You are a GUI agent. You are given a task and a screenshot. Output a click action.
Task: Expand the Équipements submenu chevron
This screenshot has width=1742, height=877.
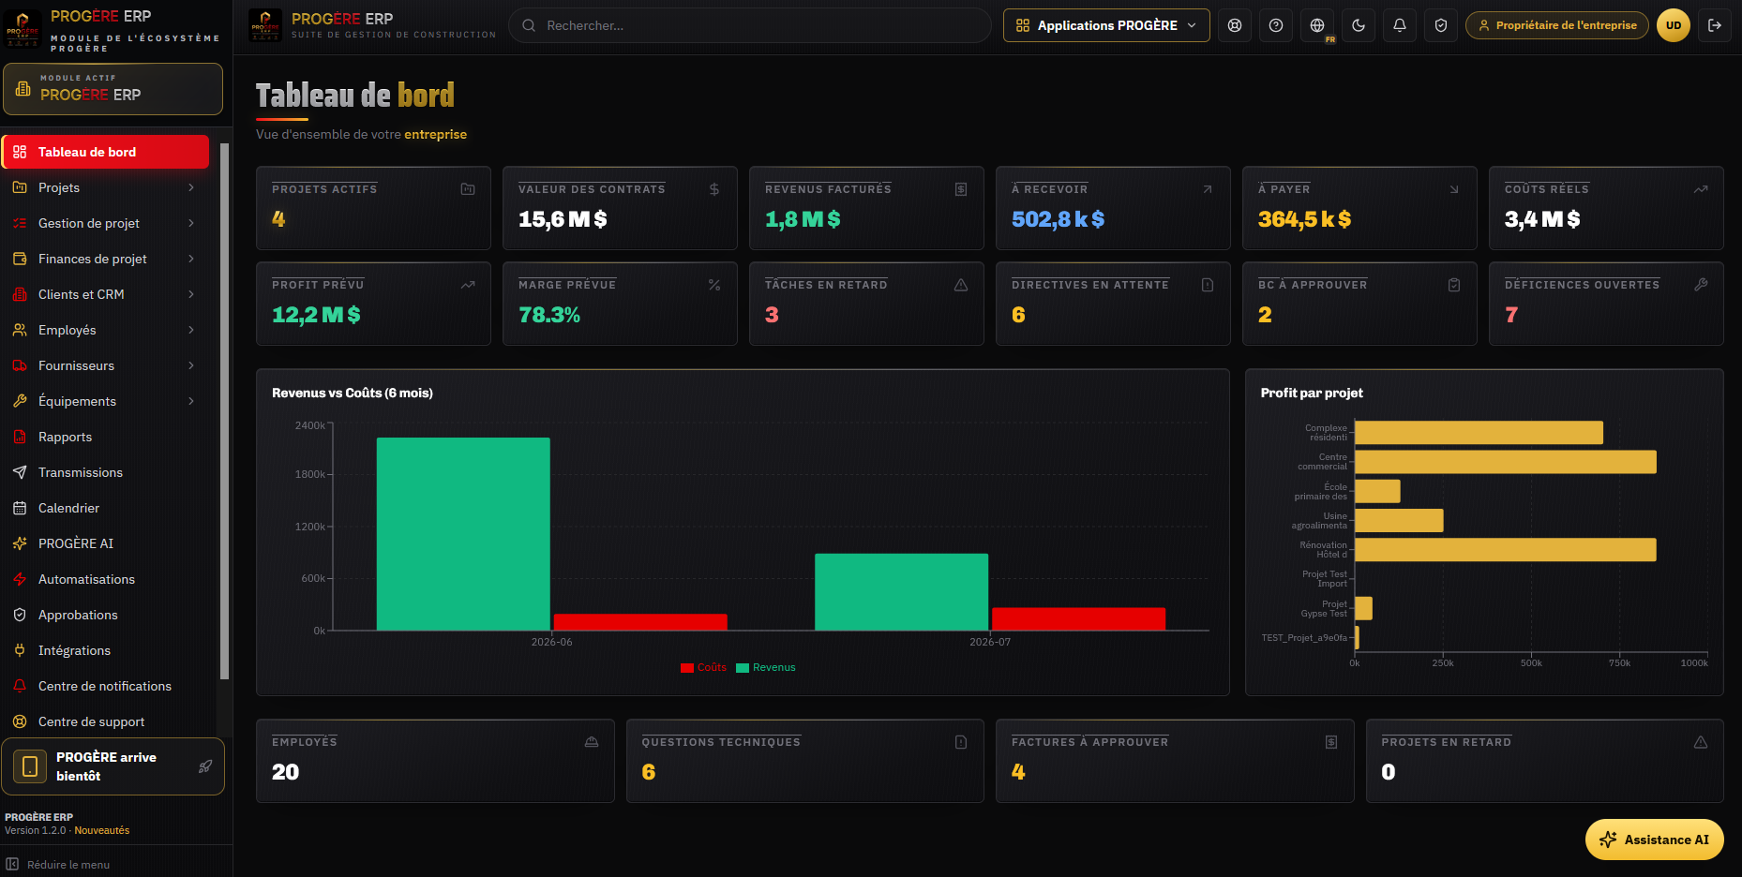[191, 401]
